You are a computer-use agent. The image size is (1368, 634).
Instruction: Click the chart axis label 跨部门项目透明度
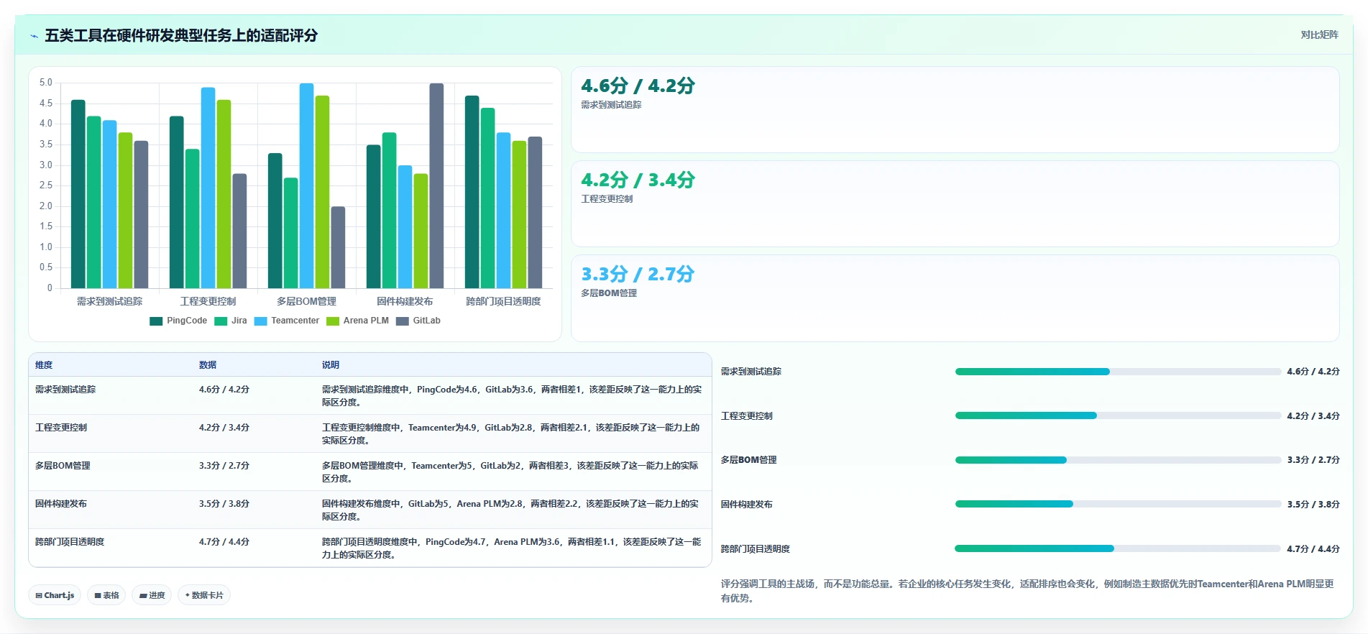[503, 301]
